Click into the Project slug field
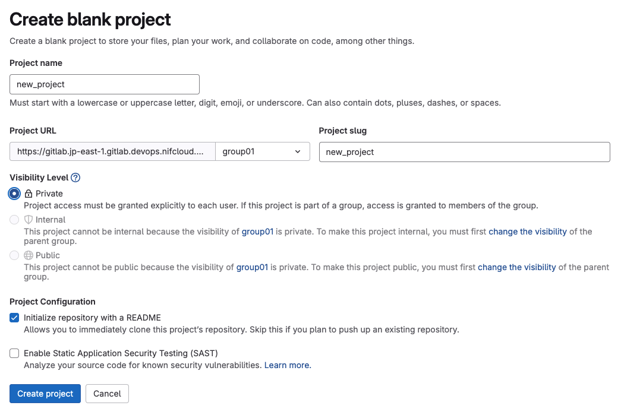 coord(464,152)
